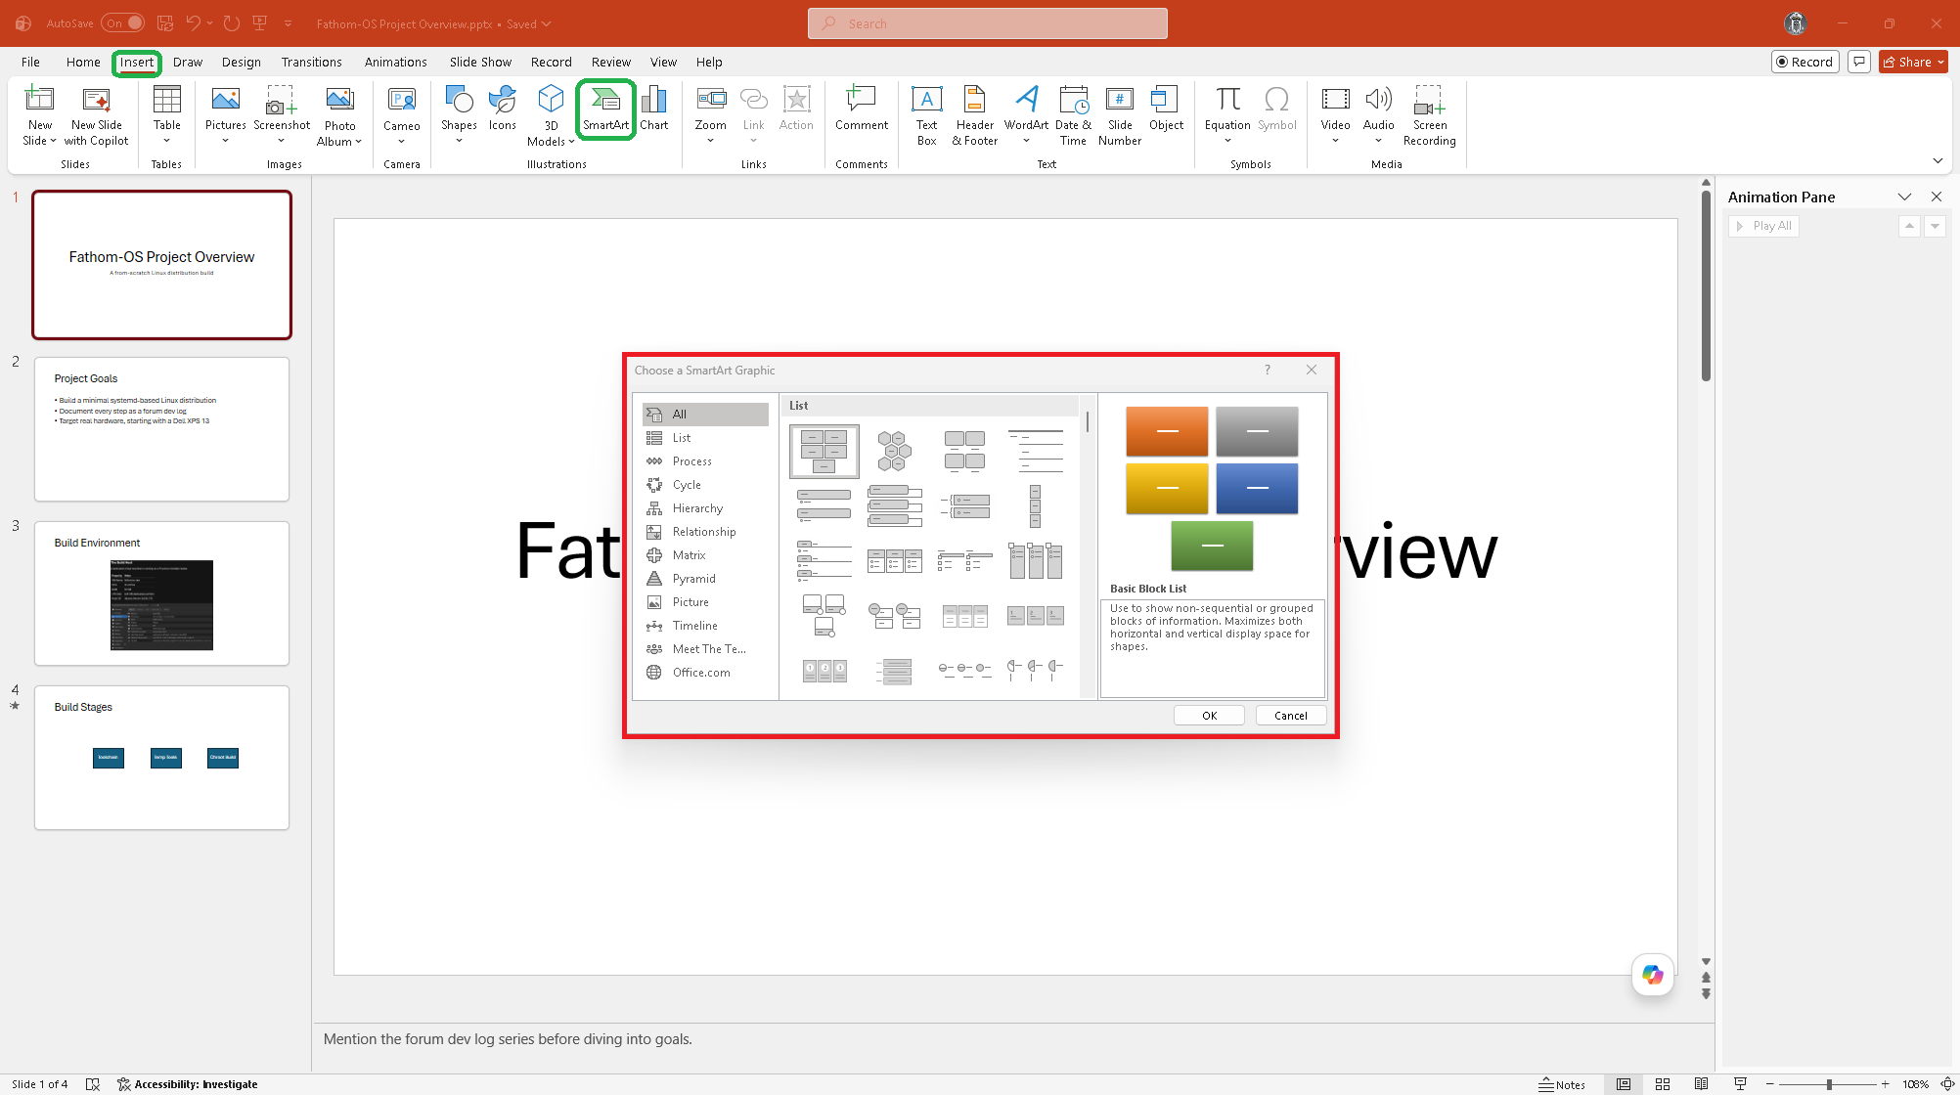
Task: Click the SmartArt button in the ribbon
Action: click(605, 109)
